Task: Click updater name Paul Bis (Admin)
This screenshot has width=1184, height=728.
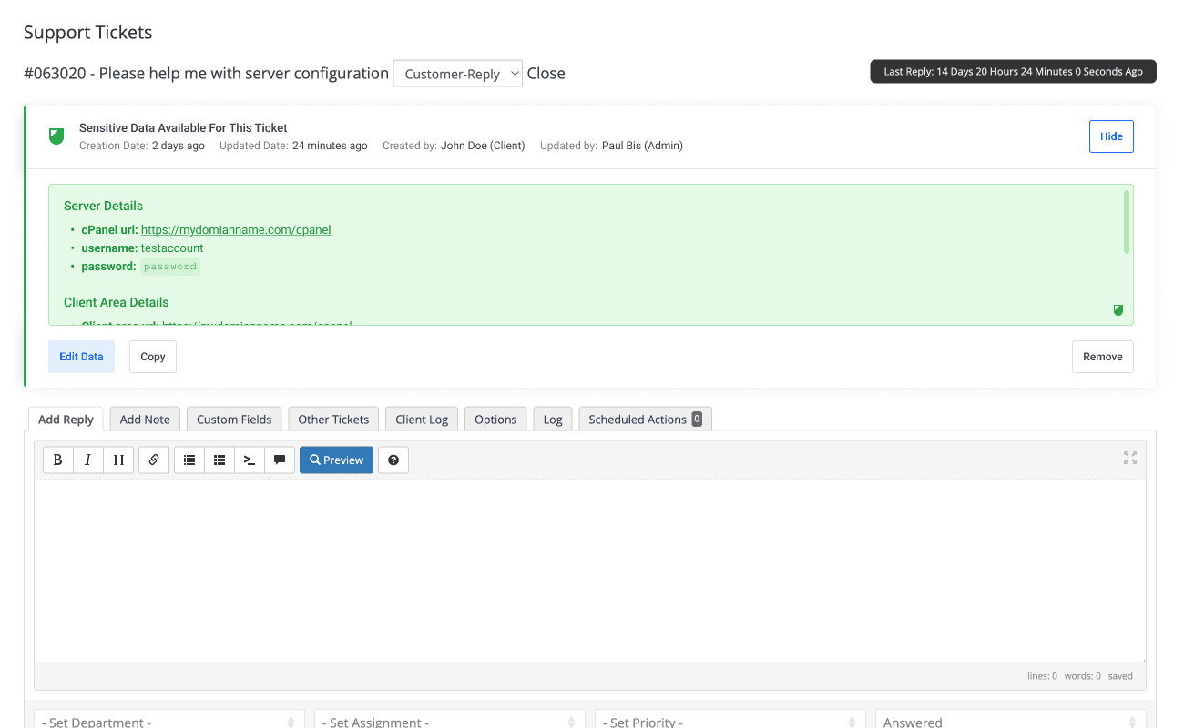Action: click(x=642, y=146)
